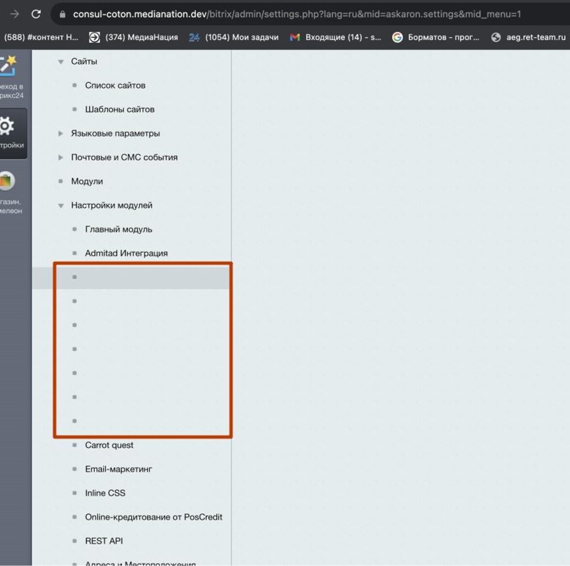
Task: Expand Почтовые и СМС события section
Action: 61,157
